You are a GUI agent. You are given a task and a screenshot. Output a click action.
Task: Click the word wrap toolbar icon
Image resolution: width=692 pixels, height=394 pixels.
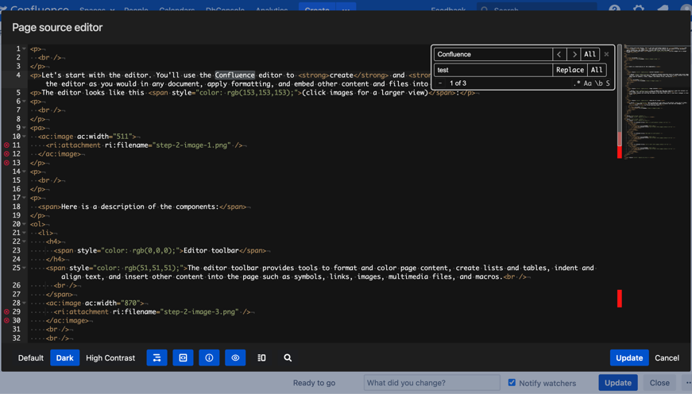click(157, 358)
